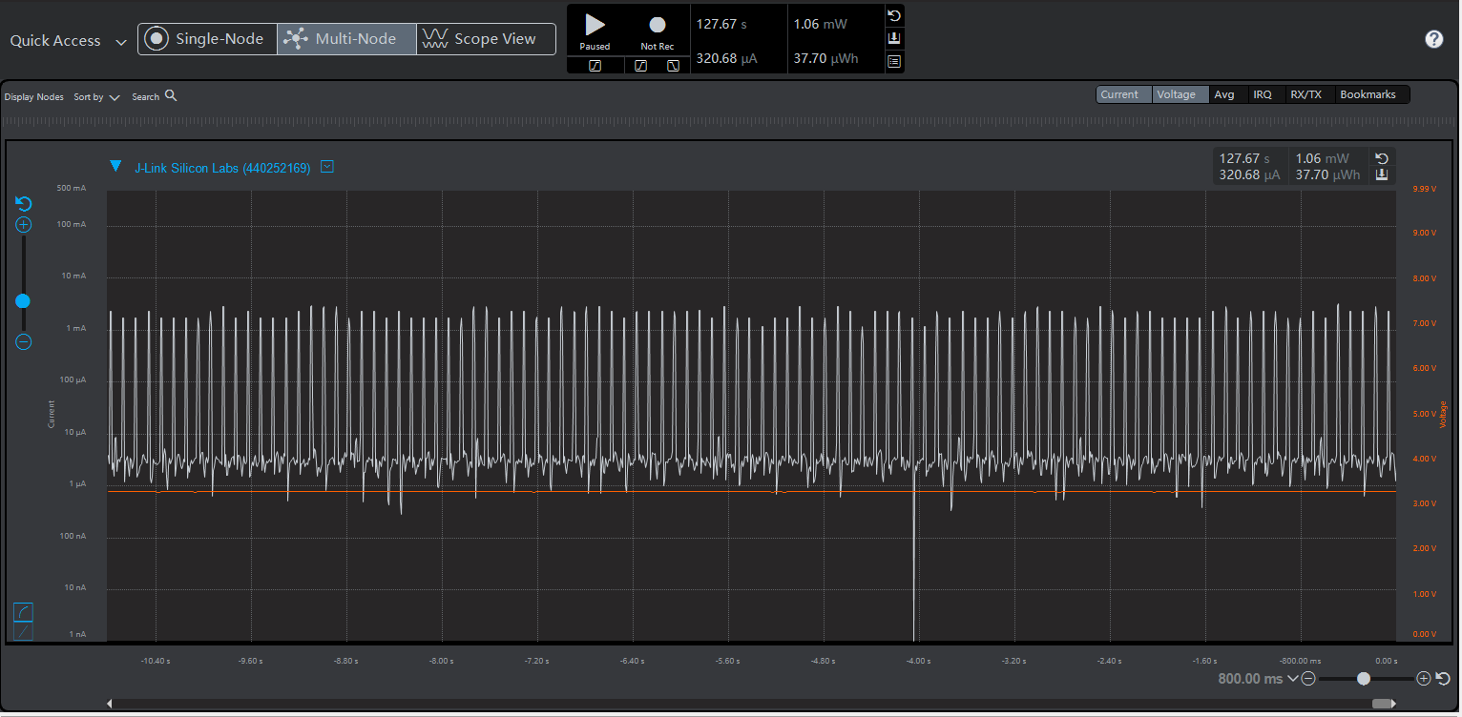Toggle the Current waveform display
Viewport: 1462px width, 717px height.
click(1118, 94)
